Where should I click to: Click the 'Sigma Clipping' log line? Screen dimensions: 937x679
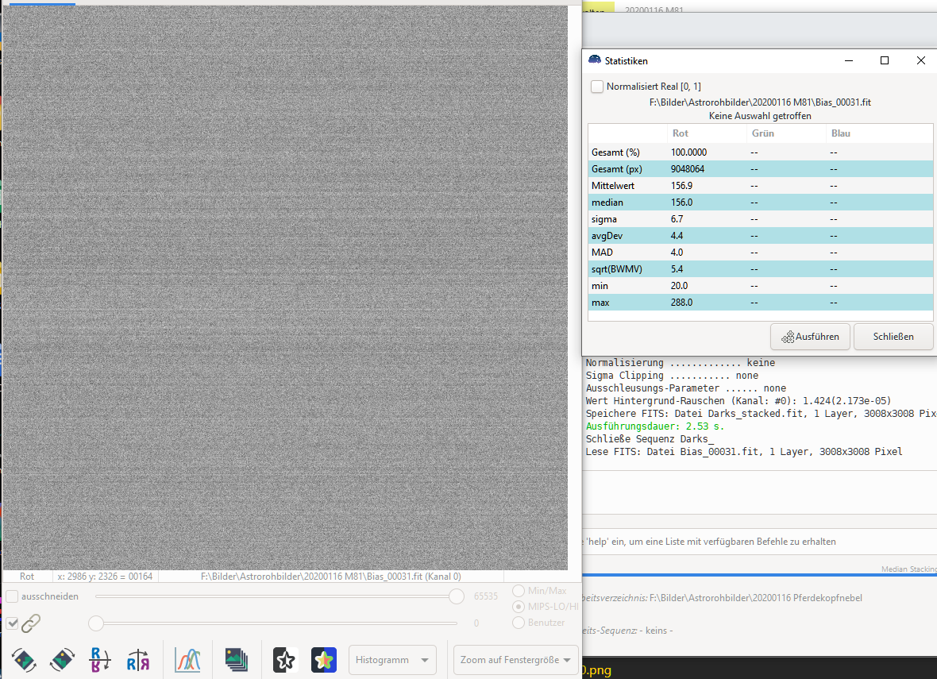672,376
